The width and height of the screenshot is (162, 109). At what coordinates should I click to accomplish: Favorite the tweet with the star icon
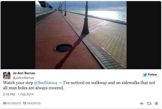coord(156,103)
